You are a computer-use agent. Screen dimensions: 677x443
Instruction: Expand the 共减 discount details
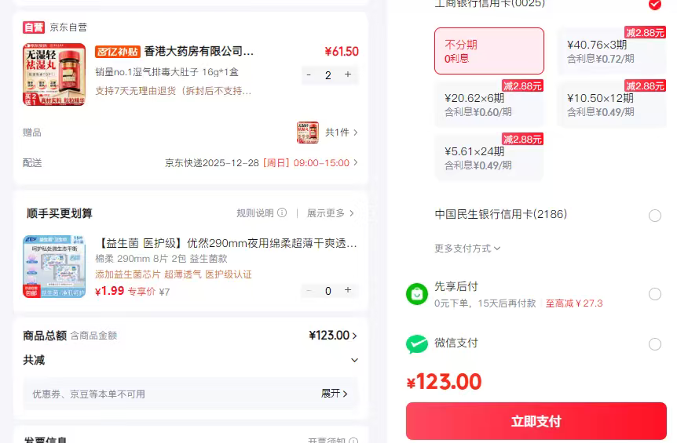354,361
